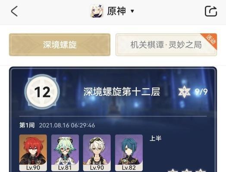Open Xingqiu's Lv.82 character portrait
The width and height of the screenshot is (226, 172).
(129, 153)
